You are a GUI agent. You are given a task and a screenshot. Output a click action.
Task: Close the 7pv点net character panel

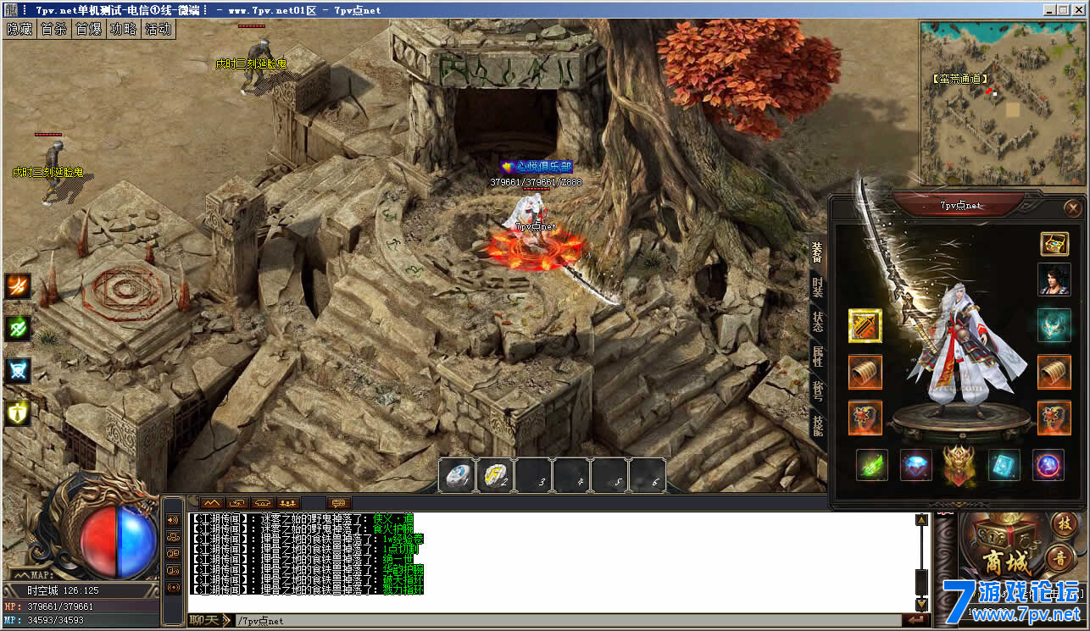[1073, 207]
